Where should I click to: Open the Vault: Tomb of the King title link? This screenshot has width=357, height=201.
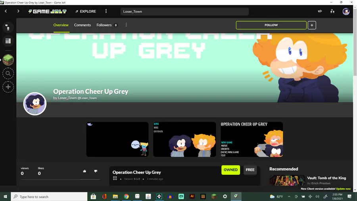pos(326,178)
